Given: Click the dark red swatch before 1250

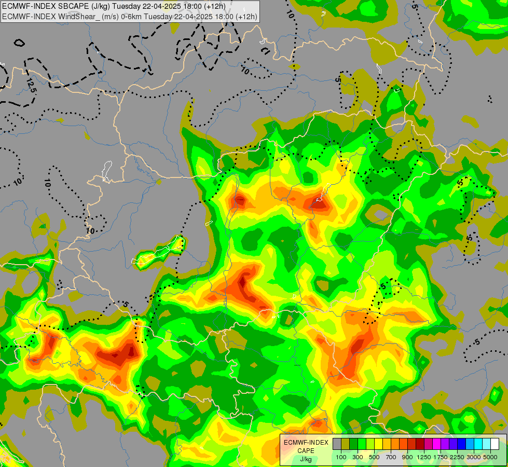Looking at the screenshot, I should pyautogui.click(x=420, y=444).
